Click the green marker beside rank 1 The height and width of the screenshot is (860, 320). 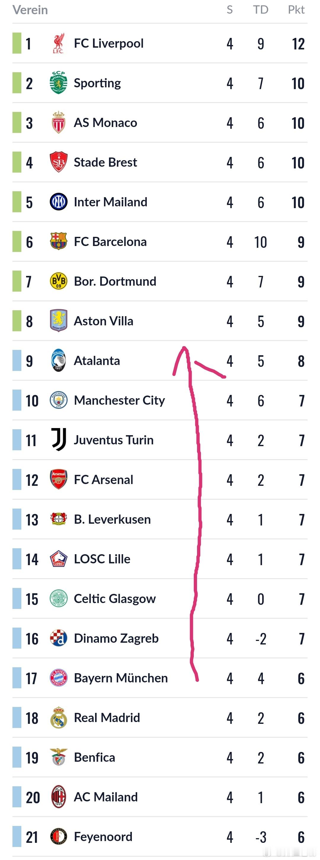(x=17, y=43)
